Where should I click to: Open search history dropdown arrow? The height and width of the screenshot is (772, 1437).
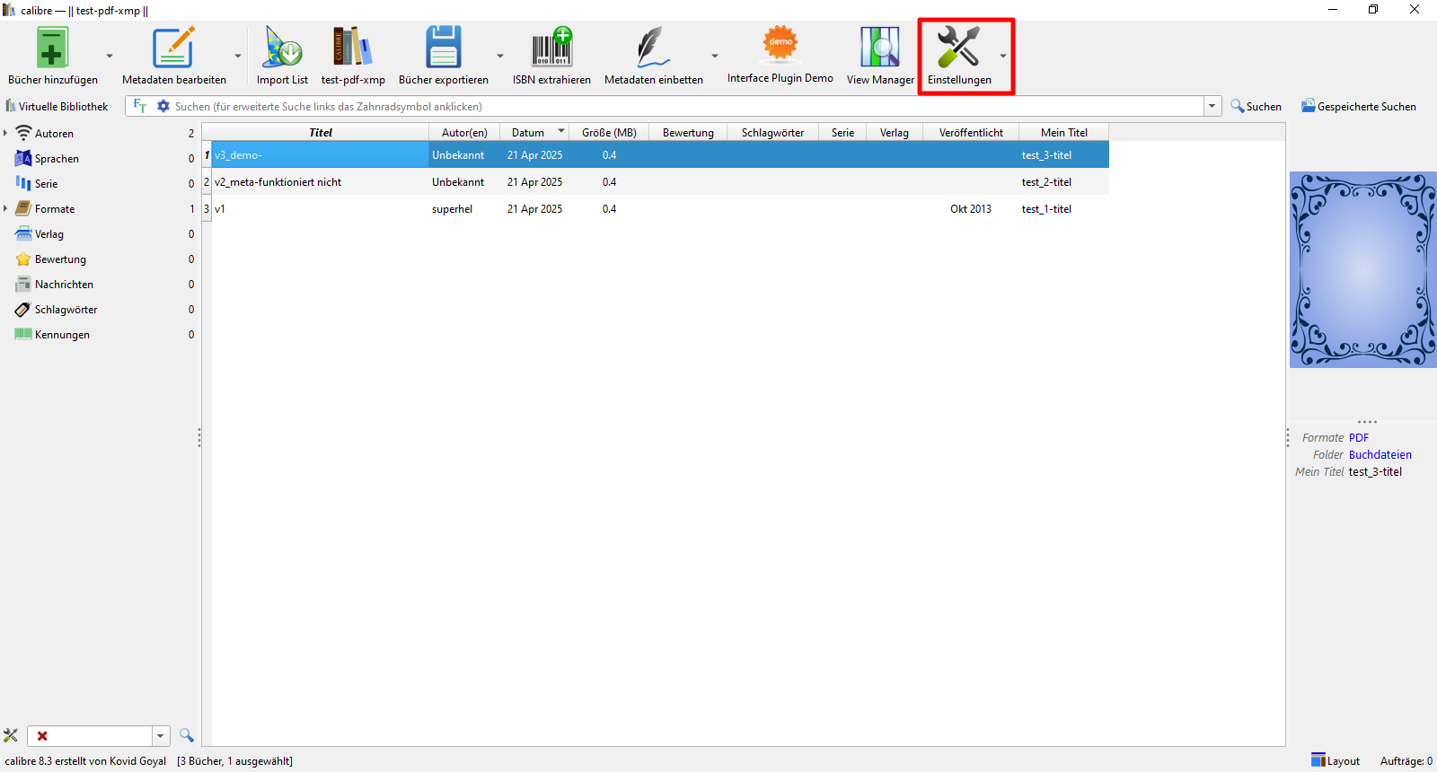[x=1212, y=106]
